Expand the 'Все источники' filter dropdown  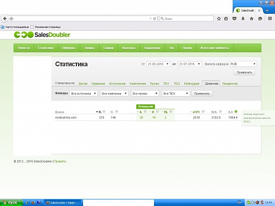click(84, 93)
